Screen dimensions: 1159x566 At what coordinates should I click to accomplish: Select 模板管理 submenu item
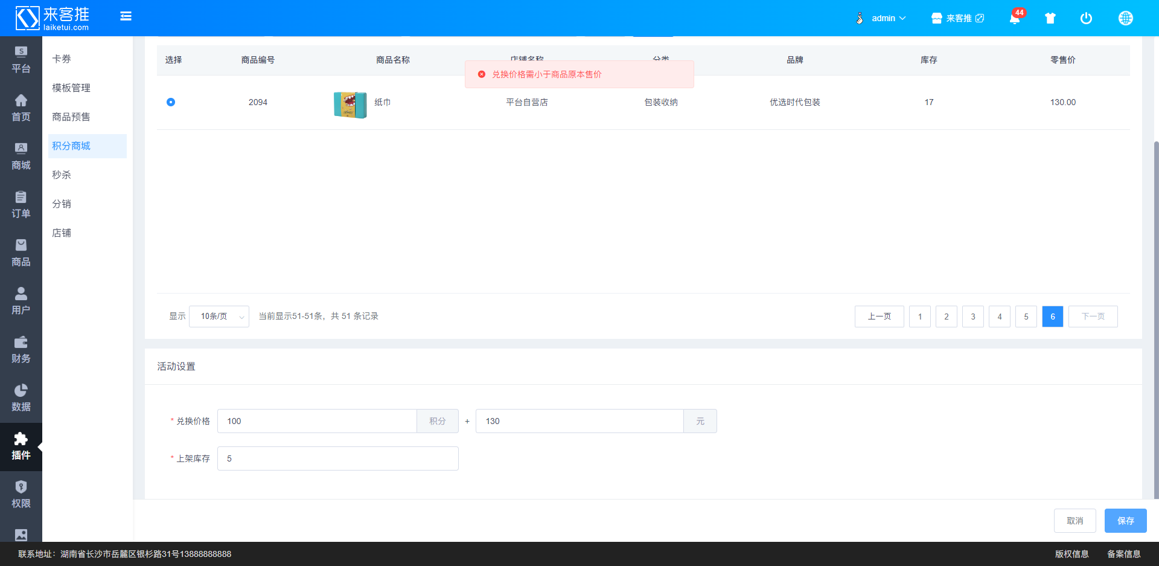point(88,88)
